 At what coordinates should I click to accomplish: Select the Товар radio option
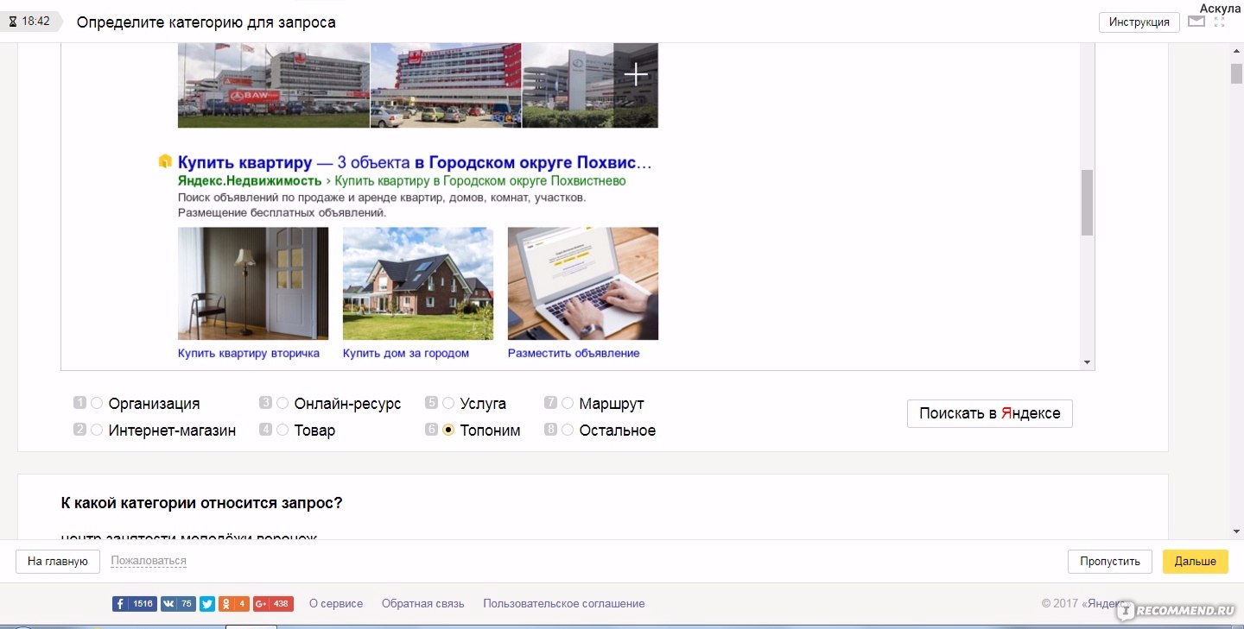tap(282, 430)
